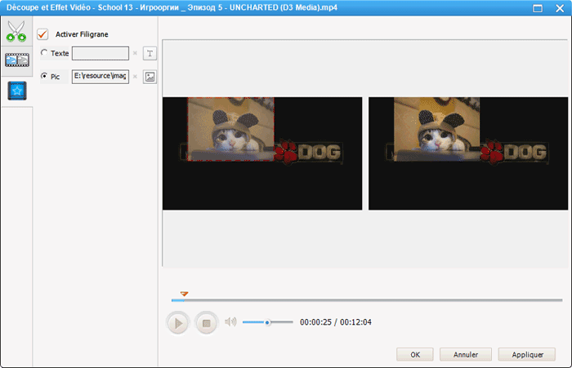Click the Annuler button
The height and width of the screenshot is (368, 572).
click(x=466, y=354)
